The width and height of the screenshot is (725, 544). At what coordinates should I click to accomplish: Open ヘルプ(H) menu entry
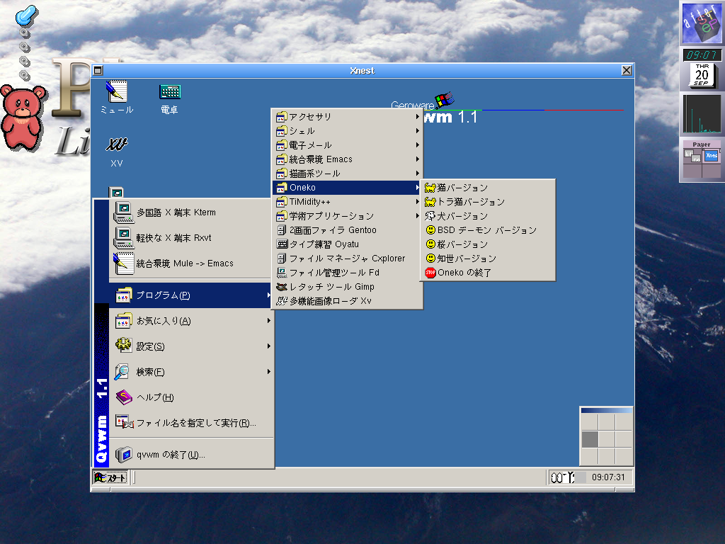[191, 397]
